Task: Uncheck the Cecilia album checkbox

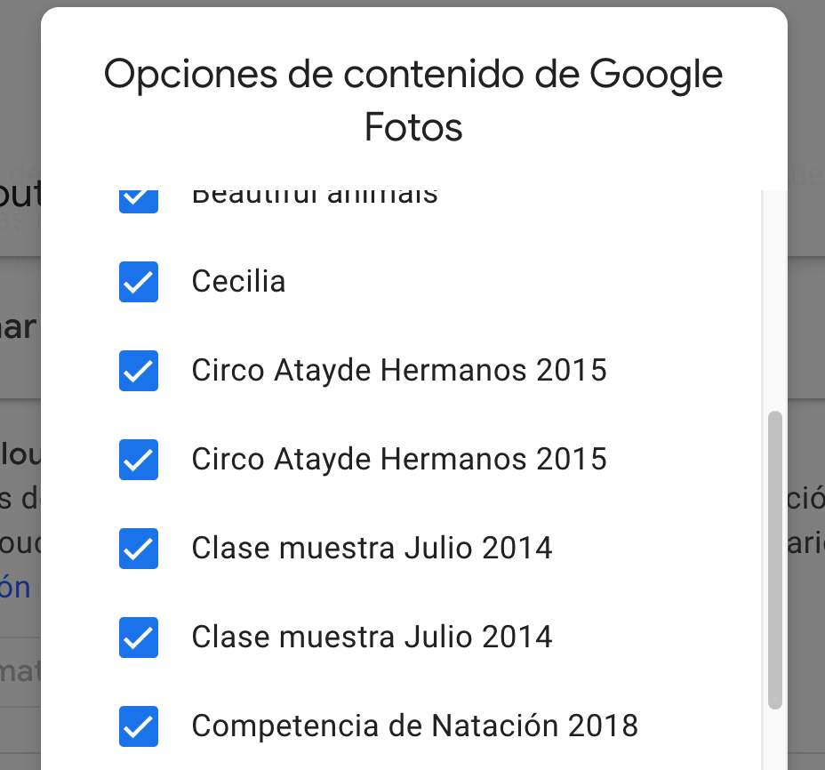Action: pyautogui.click(x=139, y=282)
